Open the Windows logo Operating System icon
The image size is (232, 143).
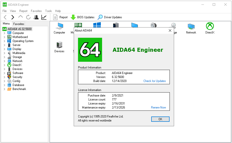(x=97, y=25)
